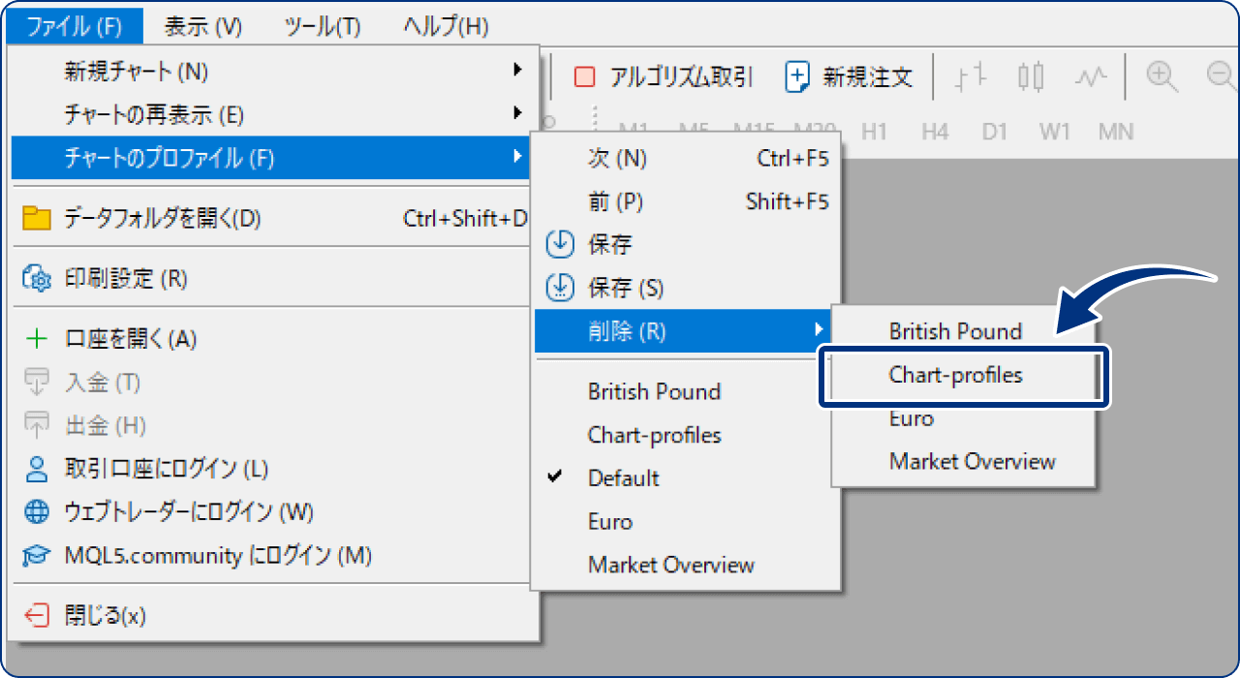Switch to bar chart icon in toolbar

click(x=970, y=77)
